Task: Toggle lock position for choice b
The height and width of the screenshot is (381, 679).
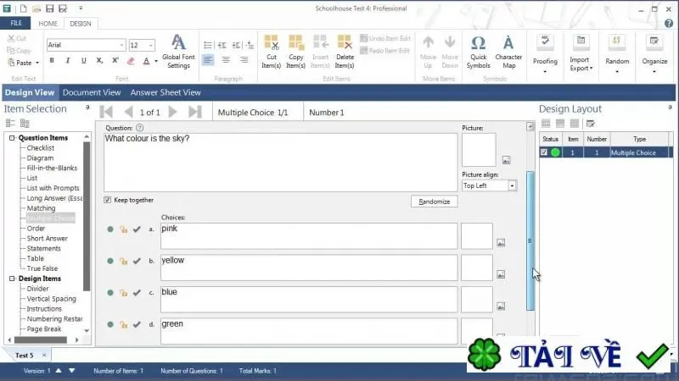Action: click(x=123, y=262)
